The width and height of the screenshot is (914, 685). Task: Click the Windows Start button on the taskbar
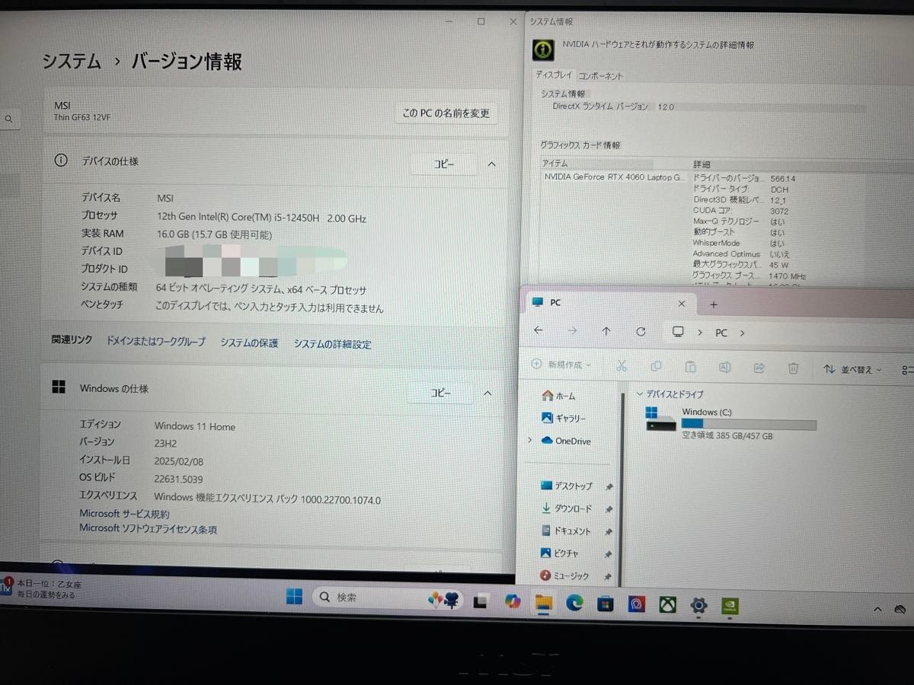coord(295,597)
